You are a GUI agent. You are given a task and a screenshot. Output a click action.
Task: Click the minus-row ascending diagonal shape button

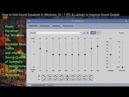[44, 79]
